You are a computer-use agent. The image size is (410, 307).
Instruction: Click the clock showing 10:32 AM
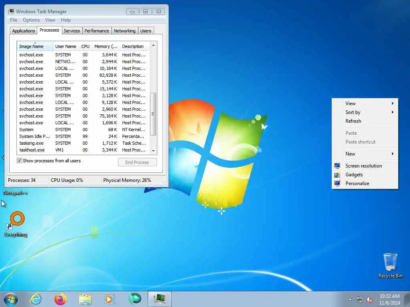click(389, 296)
